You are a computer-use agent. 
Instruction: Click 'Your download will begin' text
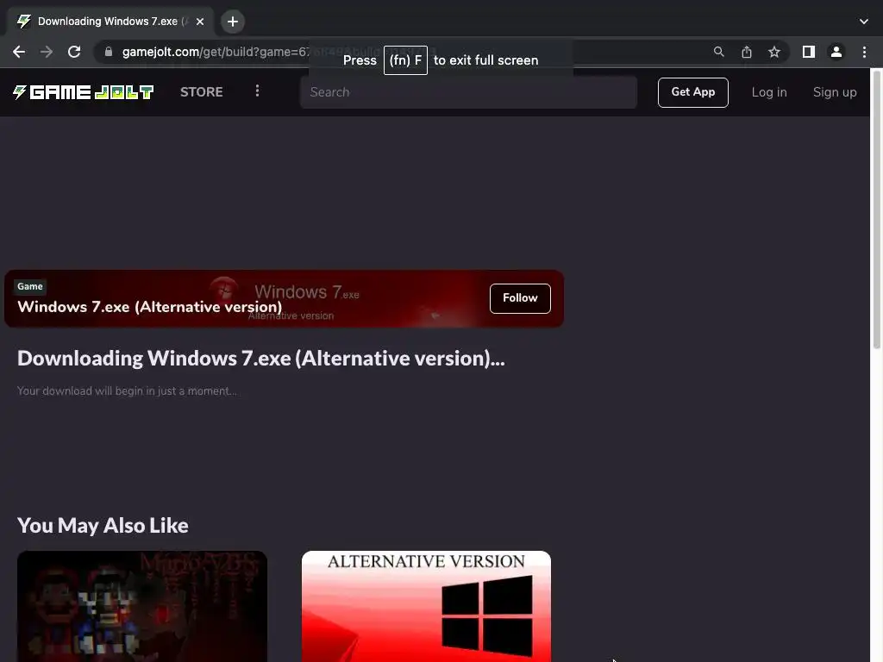(127, 390)
